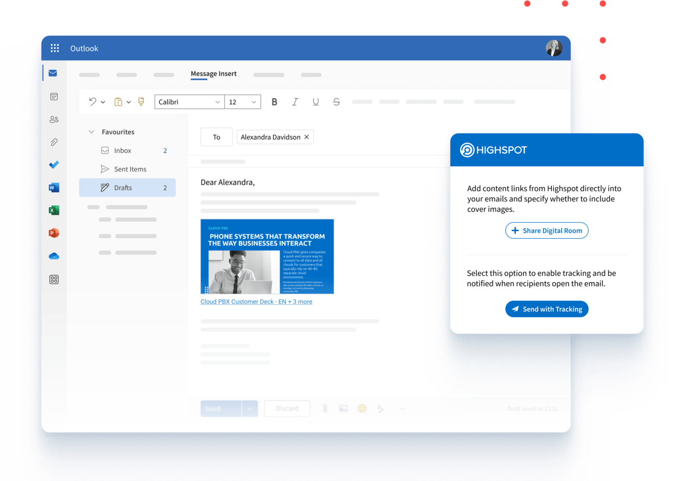Image resolution: width=685 pixels, height=481 pixels.
Task: Click the To recipients button
Action: coord(217,137)
